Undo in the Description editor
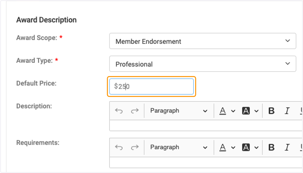The width and height of the screenshot is (303, 173). point(119,111)
